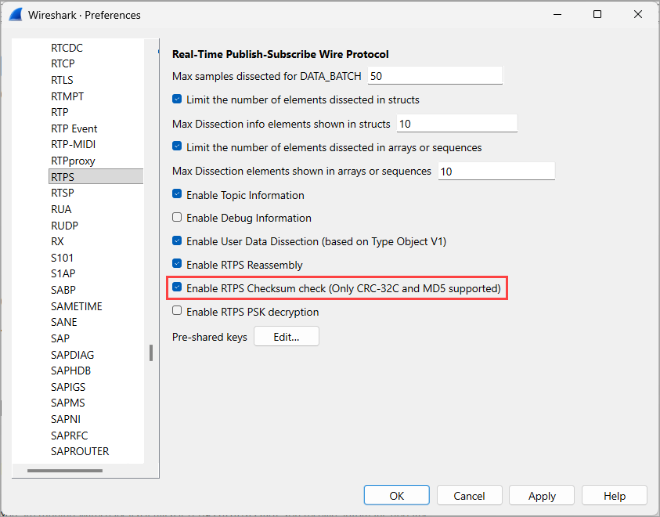Select RTCP protocol entry
This screenshot has width=660, height=517.
click(63, 63)
